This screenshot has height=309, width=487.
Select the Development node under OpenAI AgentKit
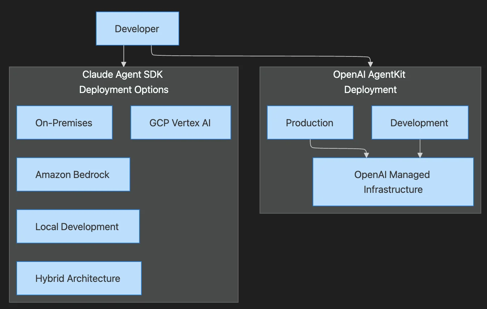419,122
